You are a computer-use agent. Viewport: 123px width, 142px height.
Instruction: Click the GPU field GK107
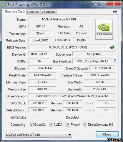coord(40,26)
